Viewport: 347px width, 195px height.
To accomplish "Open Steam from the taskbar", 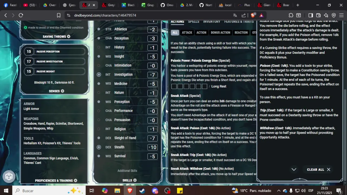I will [x=142, y=191].
